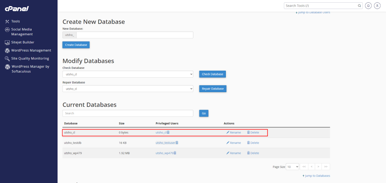Open the notifications bell icon

368,6
